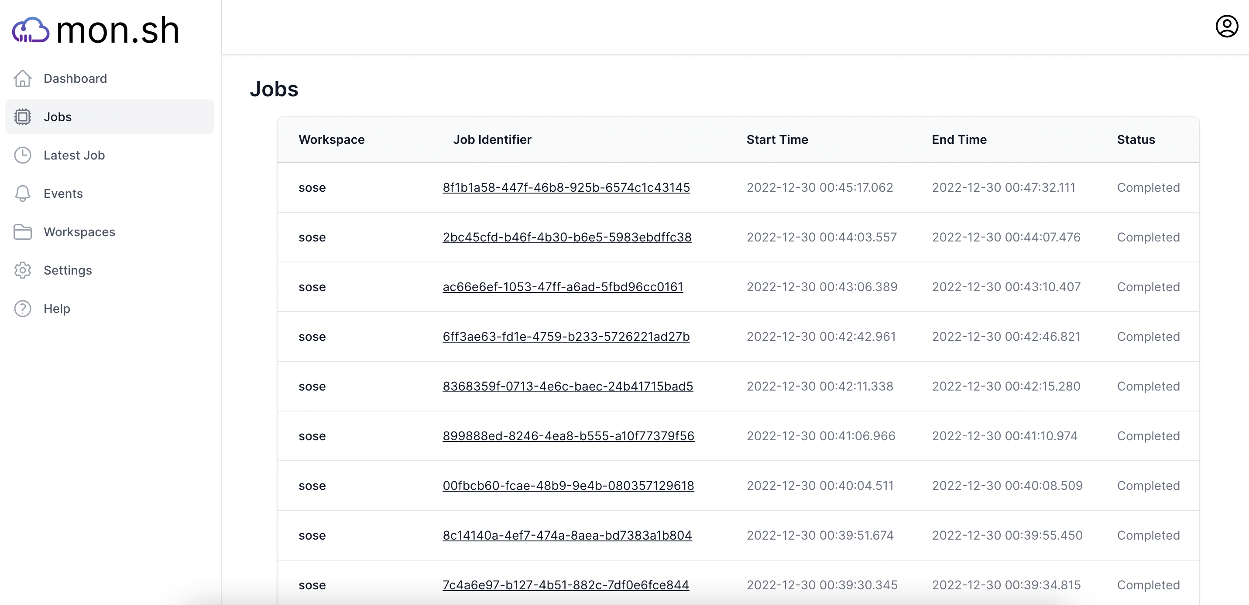1249x605 pixels.
Task: Navigate to Events in the sidebar
Action: (109, 193)
